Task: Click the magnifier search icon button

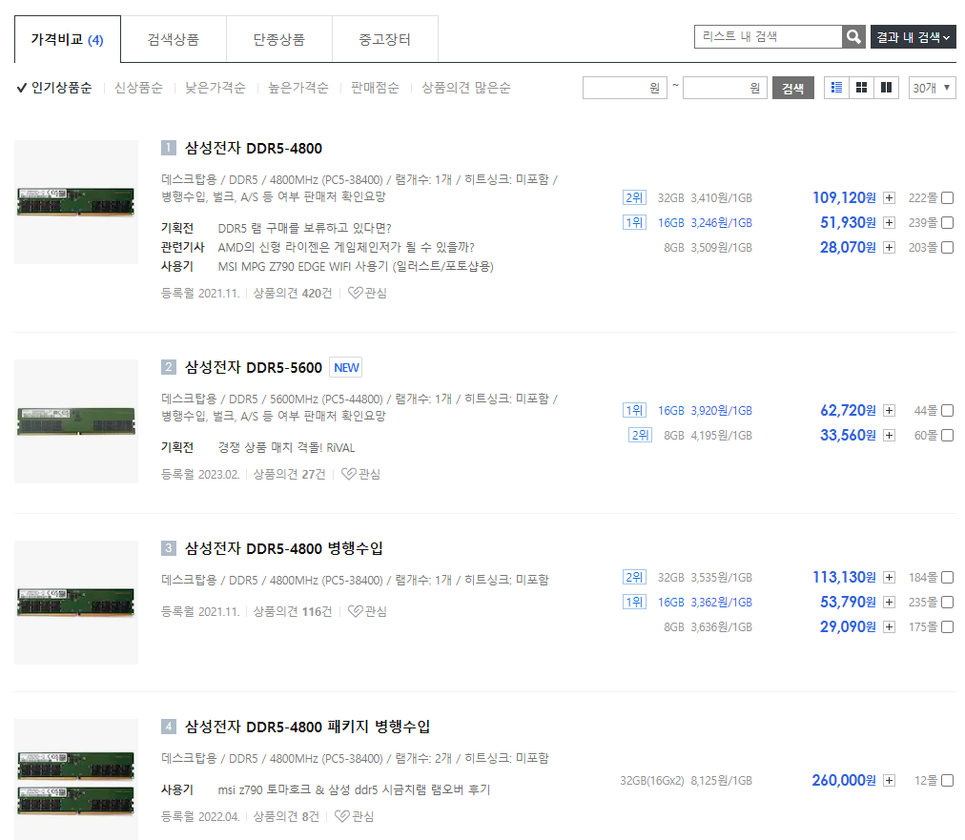Action: click(853, 37)
